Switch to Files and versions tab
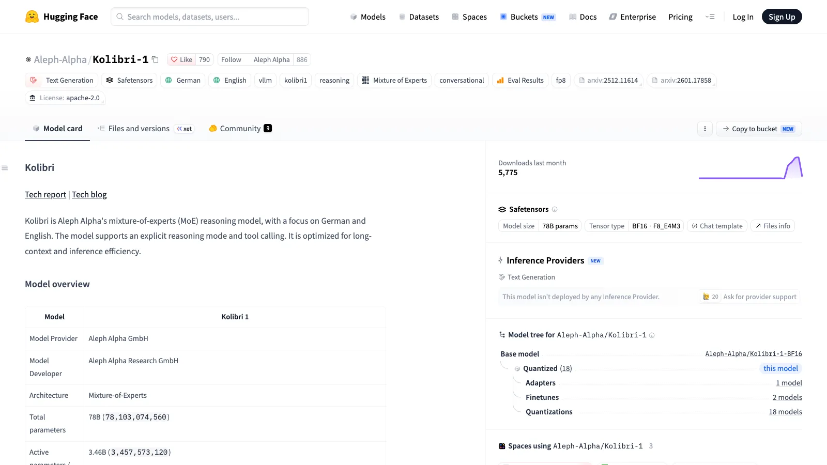Screen dimensions: 827x465 click(146, 129)
